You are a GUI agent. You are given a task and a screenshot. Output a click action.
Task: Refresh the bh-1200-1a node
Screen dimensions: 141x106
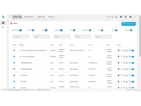point(121,75)
